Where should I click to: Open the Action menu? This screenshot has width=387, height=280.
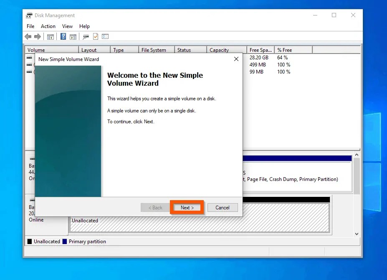(x=48, y=26)
